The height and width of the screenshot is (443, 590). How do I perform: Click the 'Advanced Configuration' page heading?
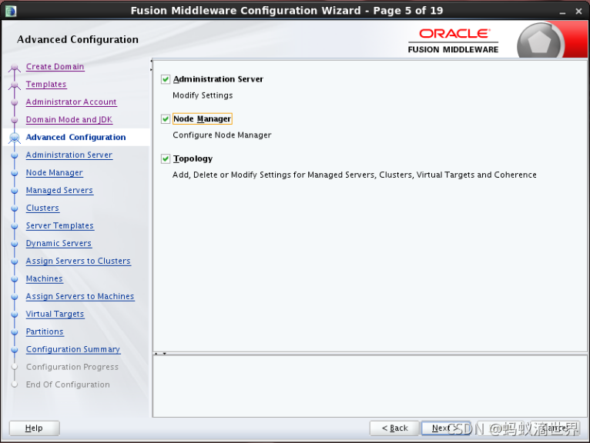78,39
